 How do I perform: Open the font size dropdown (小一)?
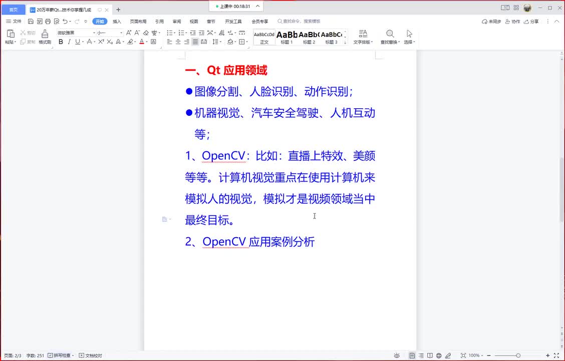(121, 33)
